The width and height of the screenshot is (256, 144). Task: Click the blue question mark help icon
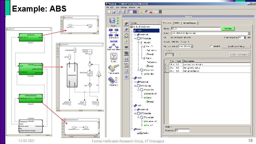[126, 77]
